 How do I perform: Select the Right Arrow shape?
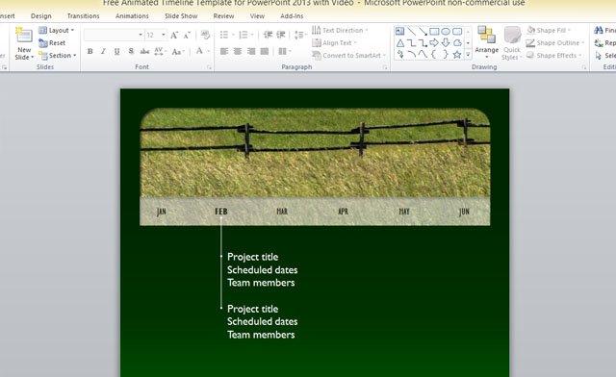click(434, 43)
